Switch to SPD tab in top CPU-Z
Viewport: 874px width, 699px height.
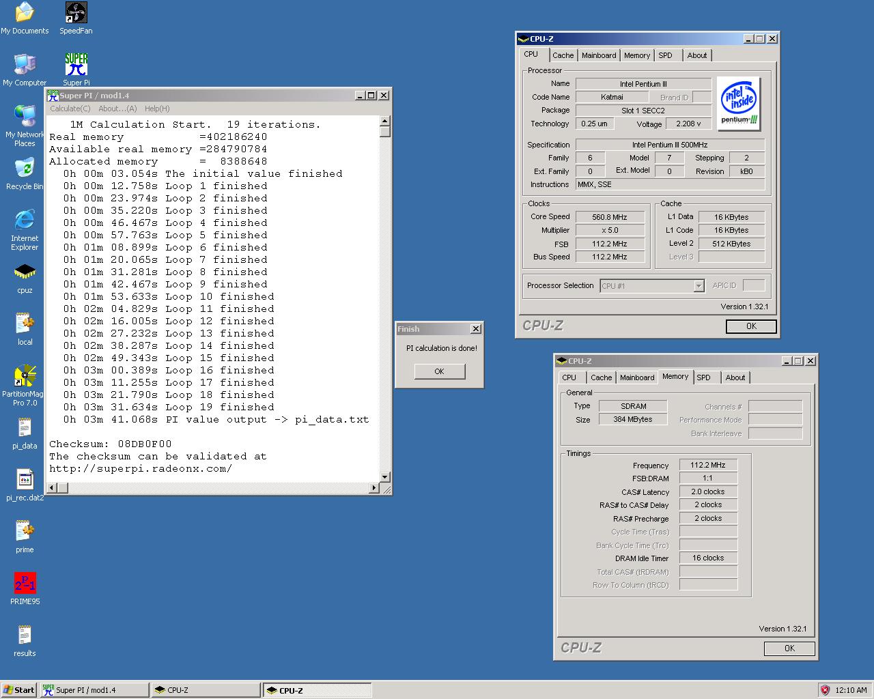[666, 55]
